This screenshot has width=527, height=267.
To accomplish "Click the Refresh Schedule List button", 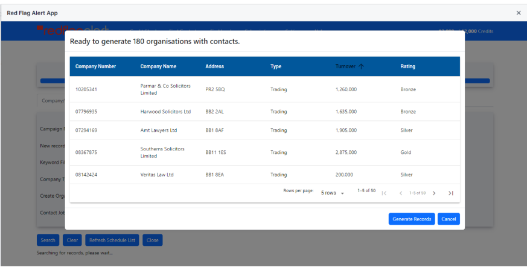I will coord(112,240).
